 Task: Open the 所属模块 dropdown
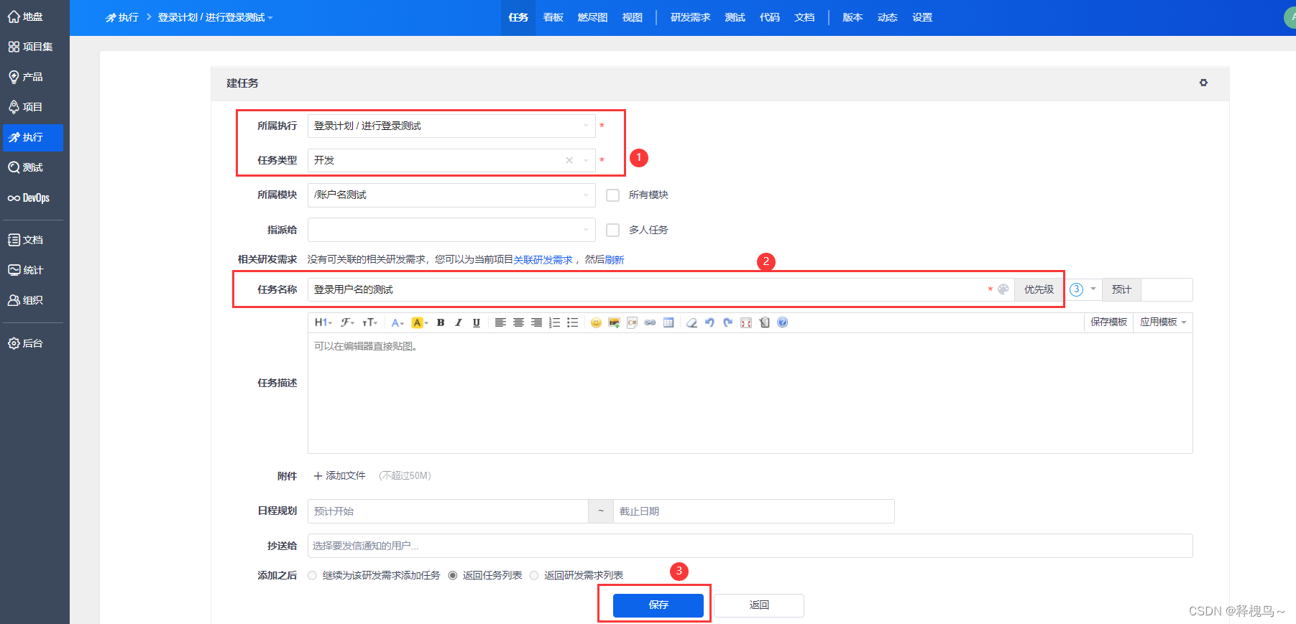(x=451, y=195)
